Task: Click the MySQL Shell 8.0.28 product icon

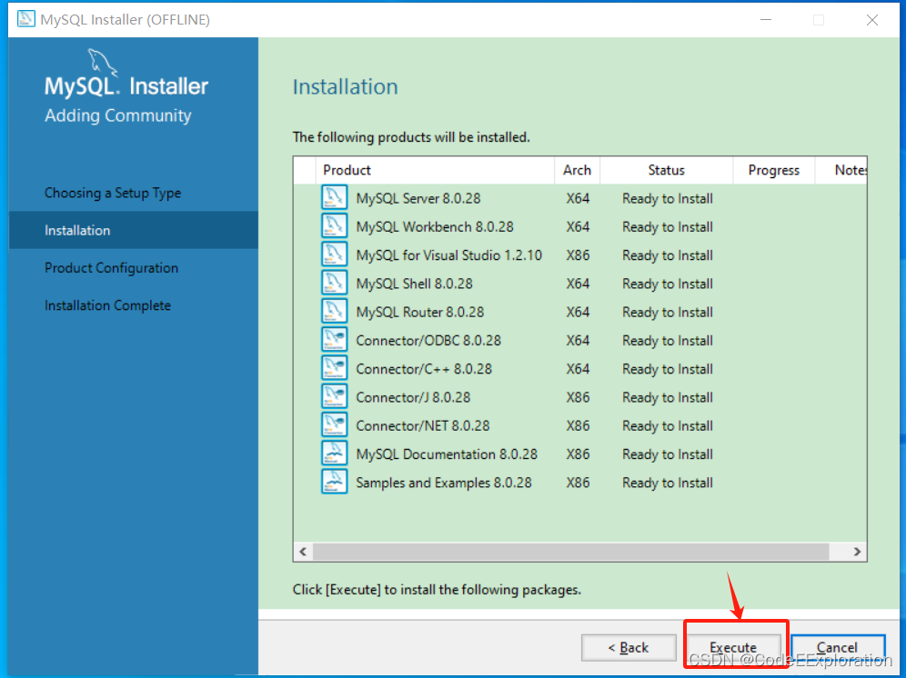Action: 334,283
